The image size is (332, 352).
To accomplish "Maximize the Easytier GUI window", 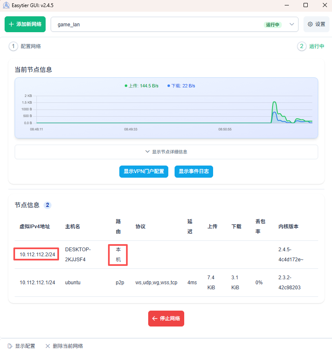I will point(306,5).
